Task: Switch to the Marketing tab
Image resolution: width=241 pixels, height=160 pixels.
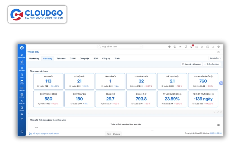Action: [34, 59]
